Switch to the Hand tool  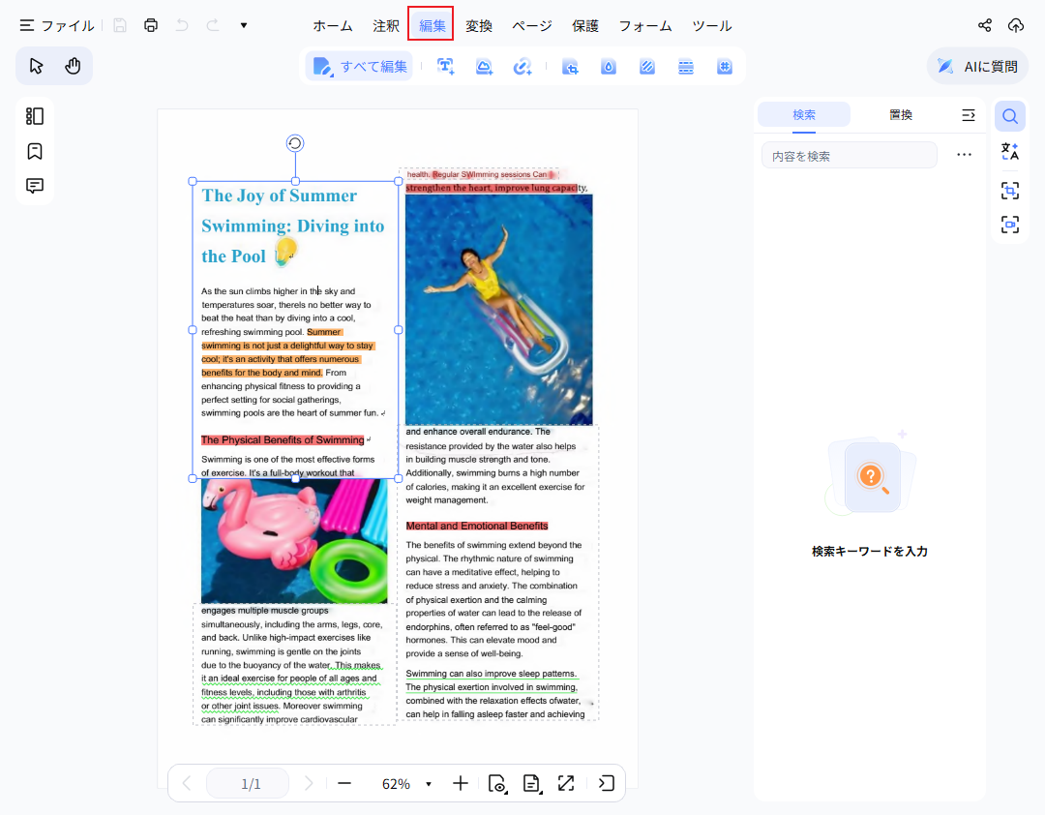pos(72,65)
